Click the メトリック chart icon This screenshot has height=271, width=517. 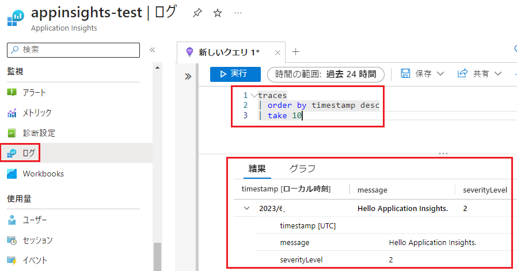[x=12, y=113]
